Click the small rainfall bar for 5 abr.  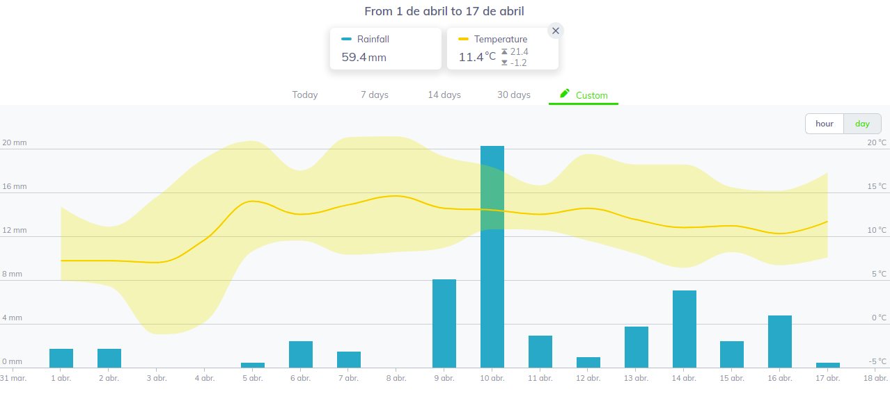(253, 365)
